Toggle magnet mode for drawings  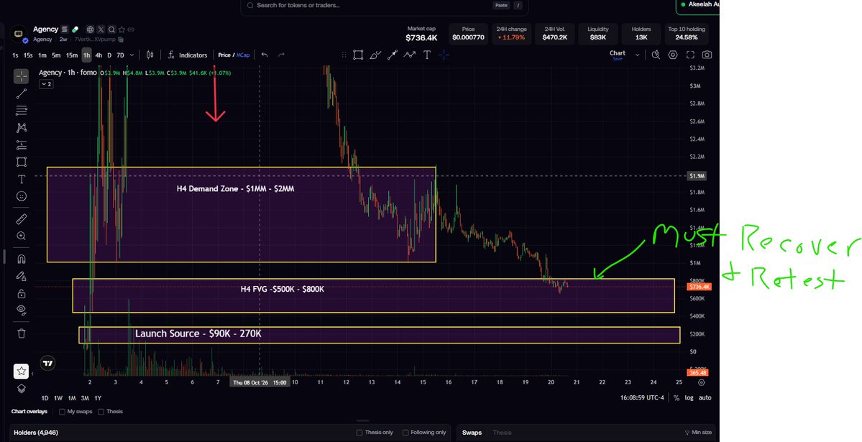pyautogui.click(x=22, y=259)
